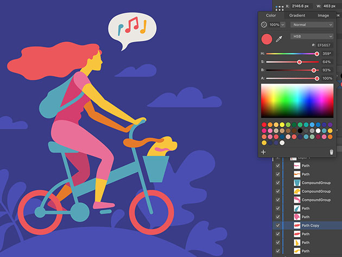Image resolution: width=342 pixels, height=257 pixels.
Task: Click the hex color field EF5657
Action: click(x=324, y=45)
